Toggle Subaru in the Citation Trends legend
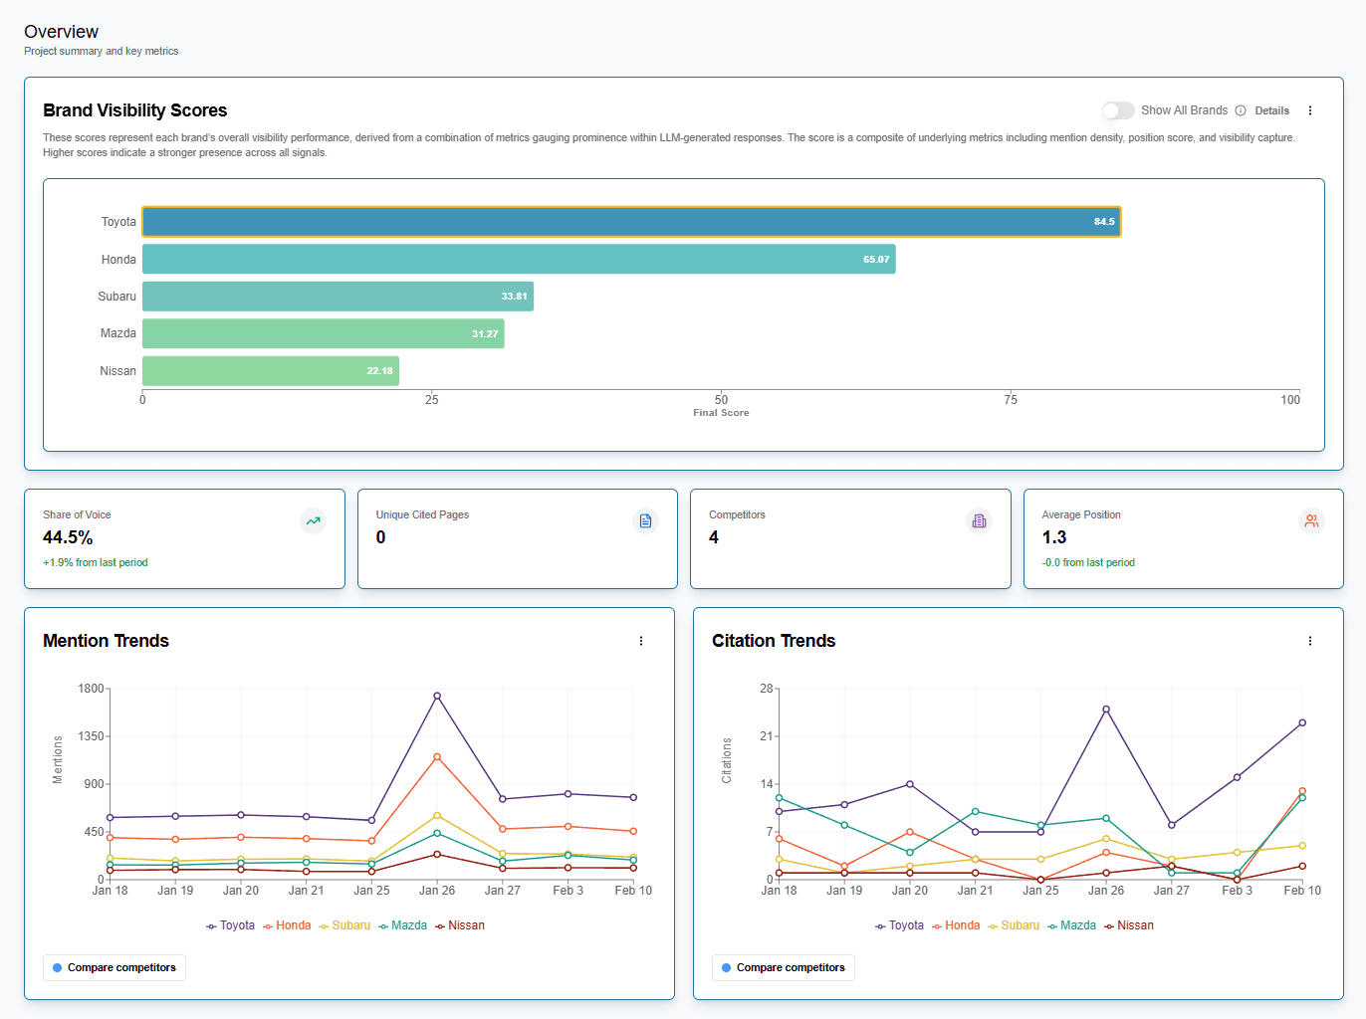 click(x=1020, y=925)
